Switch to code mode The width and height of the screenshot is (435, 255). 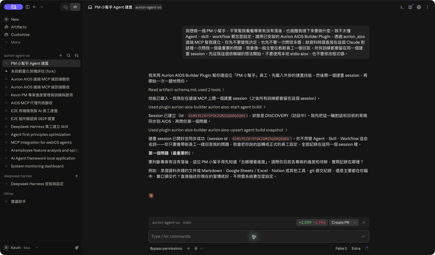[75, 7]
